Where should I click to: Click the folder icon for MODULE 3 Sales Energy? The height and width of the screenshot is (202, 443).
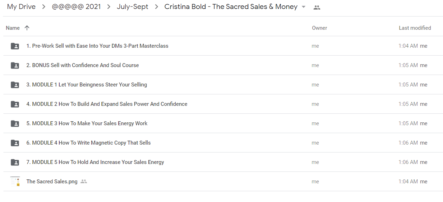(x=15, y=123)
